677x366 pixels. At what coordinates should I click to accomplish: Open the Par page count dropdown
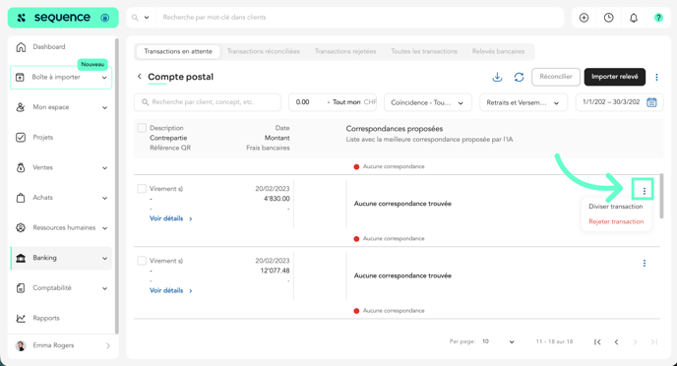tap(498, 341)
